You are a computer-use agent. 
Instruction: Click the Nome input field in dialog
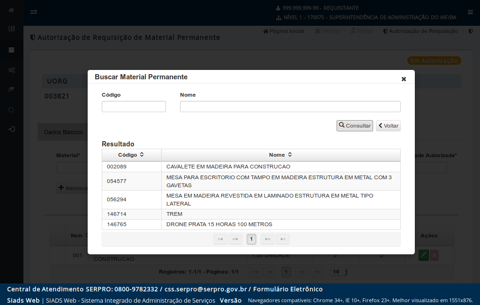(290, 107)
